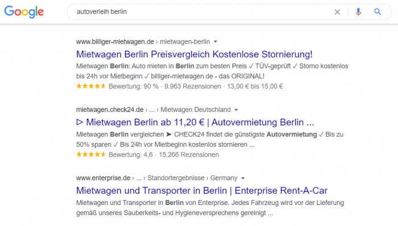
Task: Click the Enterprise 'Sauberkeits- und Hygieneversprechens' snippet line
Action: 175,213
